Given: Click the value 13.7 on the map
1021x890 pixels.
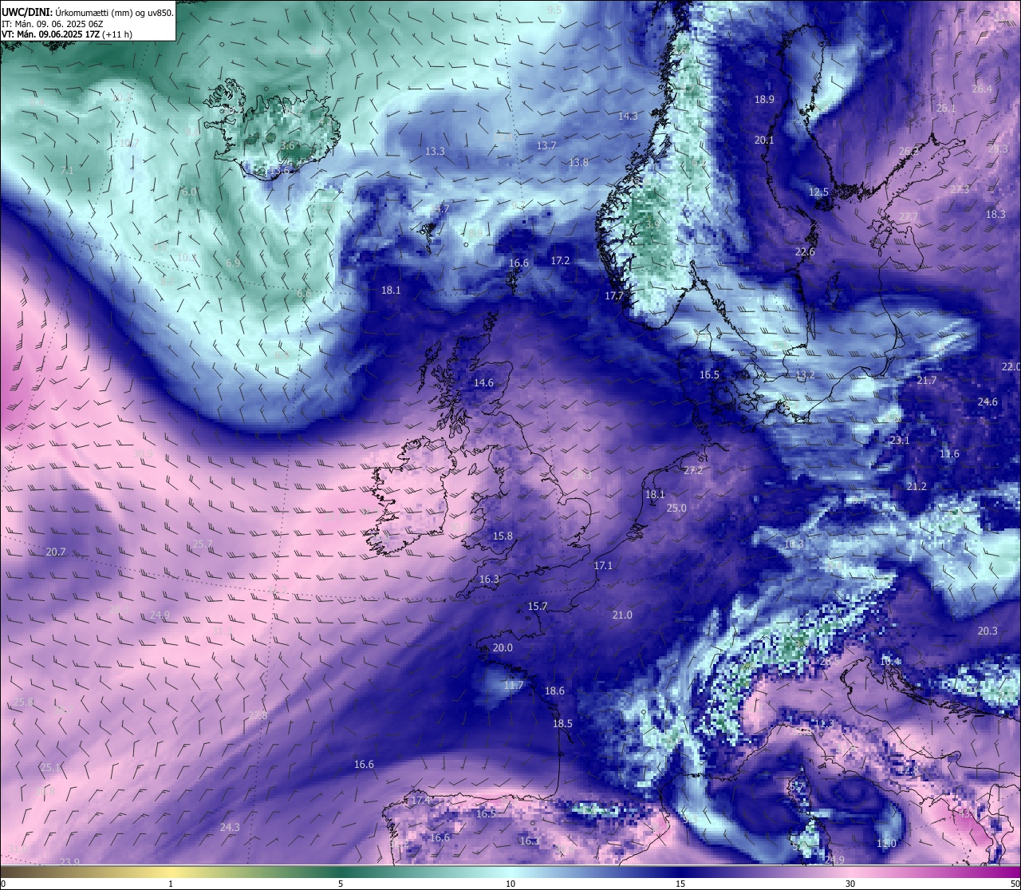Looking at the screenshot, I should click(546, 146).
